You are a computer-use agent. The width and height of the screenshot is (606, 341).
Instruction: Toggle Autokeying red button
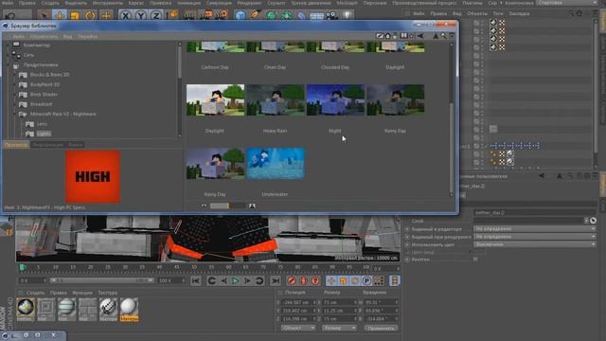(x=303, y=280)
